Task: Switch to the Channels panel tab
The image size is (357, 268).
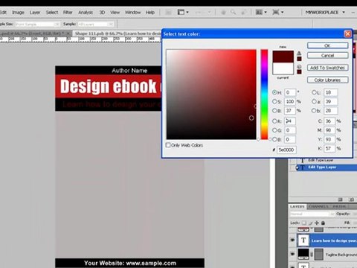Action: [x=318, y=206]
